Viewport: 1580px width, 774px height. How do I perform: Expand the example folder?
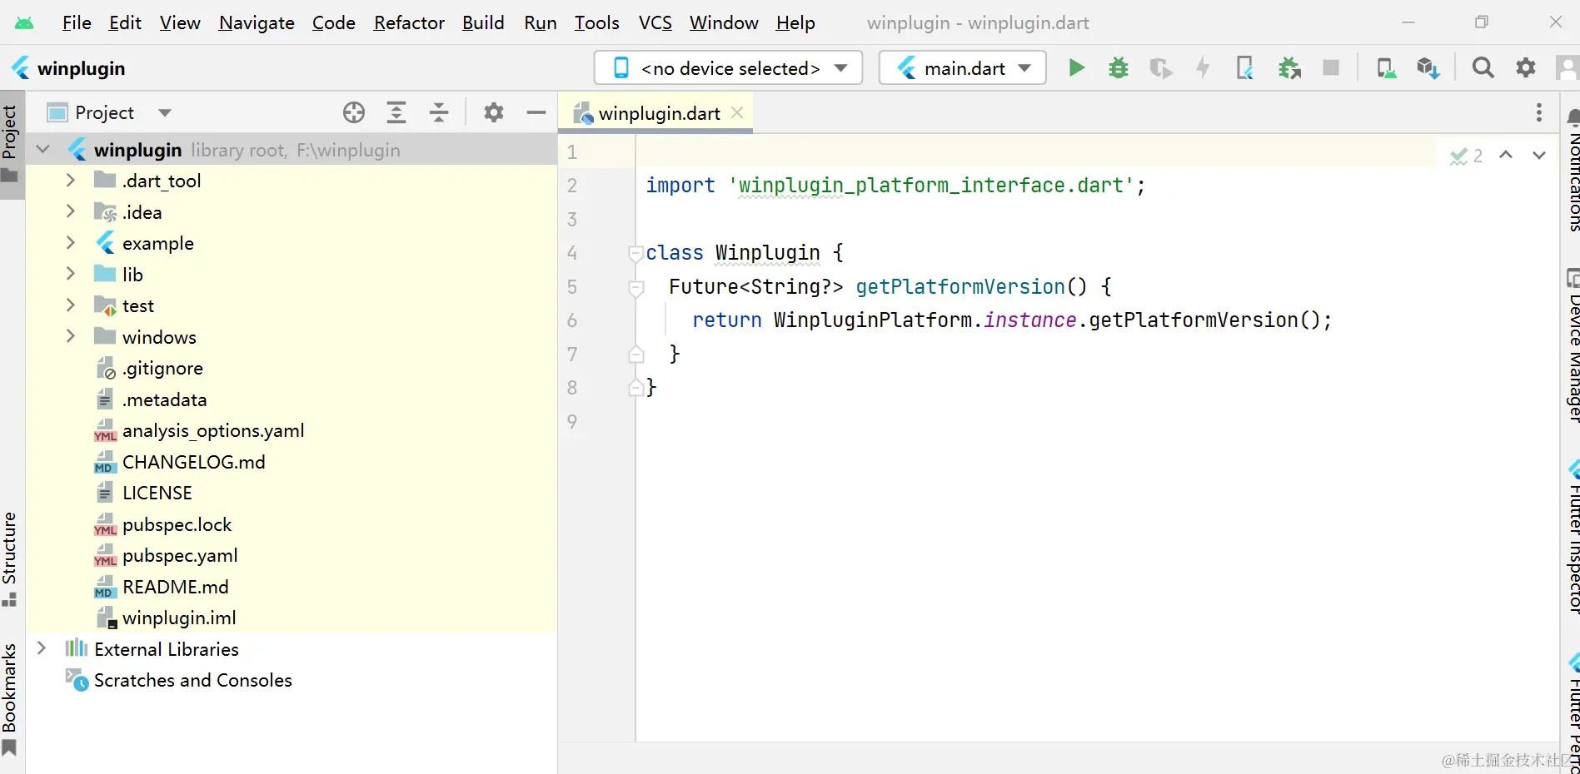[71, 243]
